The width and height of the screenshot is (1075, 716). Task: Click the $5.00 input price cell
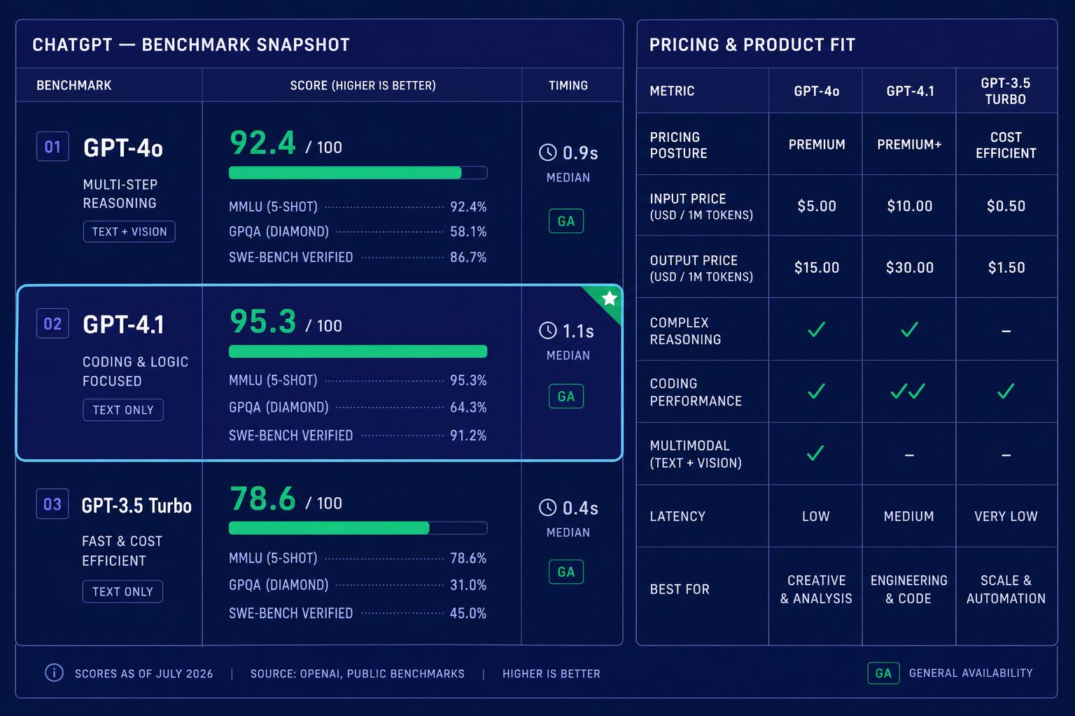tap(817, 206)
